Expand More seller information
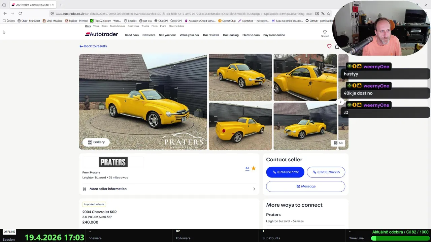431x242 pixels. [x=169, y=189]
